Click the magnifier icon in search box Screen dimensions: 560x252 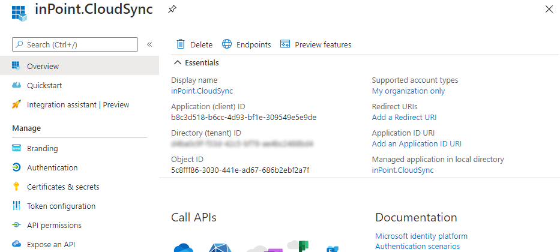(x=20, y=44)
